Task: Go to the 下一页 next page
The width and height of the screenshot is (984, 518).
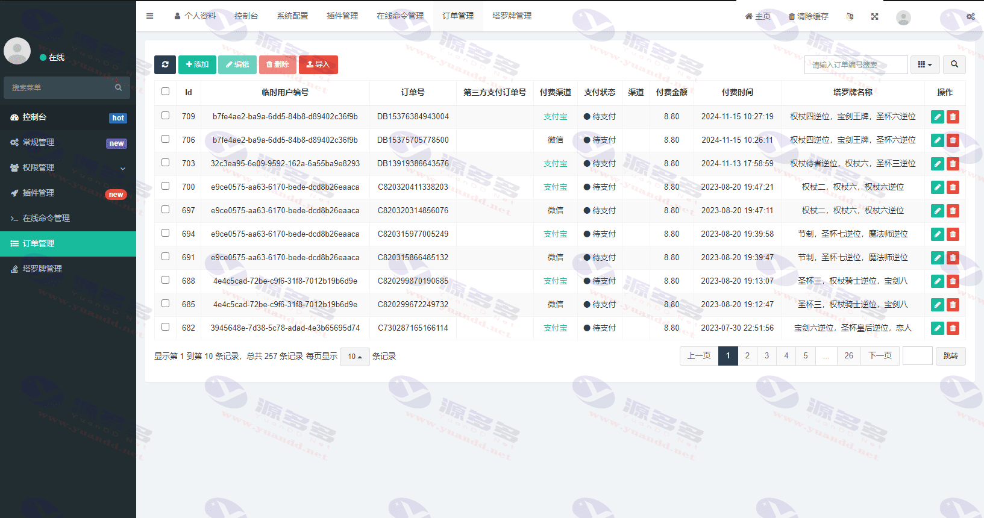Action: click(880, 356)
